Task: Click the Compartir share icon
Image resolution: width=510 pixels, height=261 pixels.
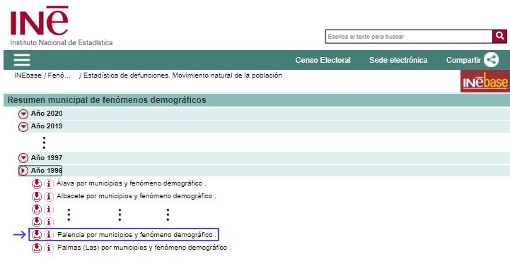Action: 491,60
